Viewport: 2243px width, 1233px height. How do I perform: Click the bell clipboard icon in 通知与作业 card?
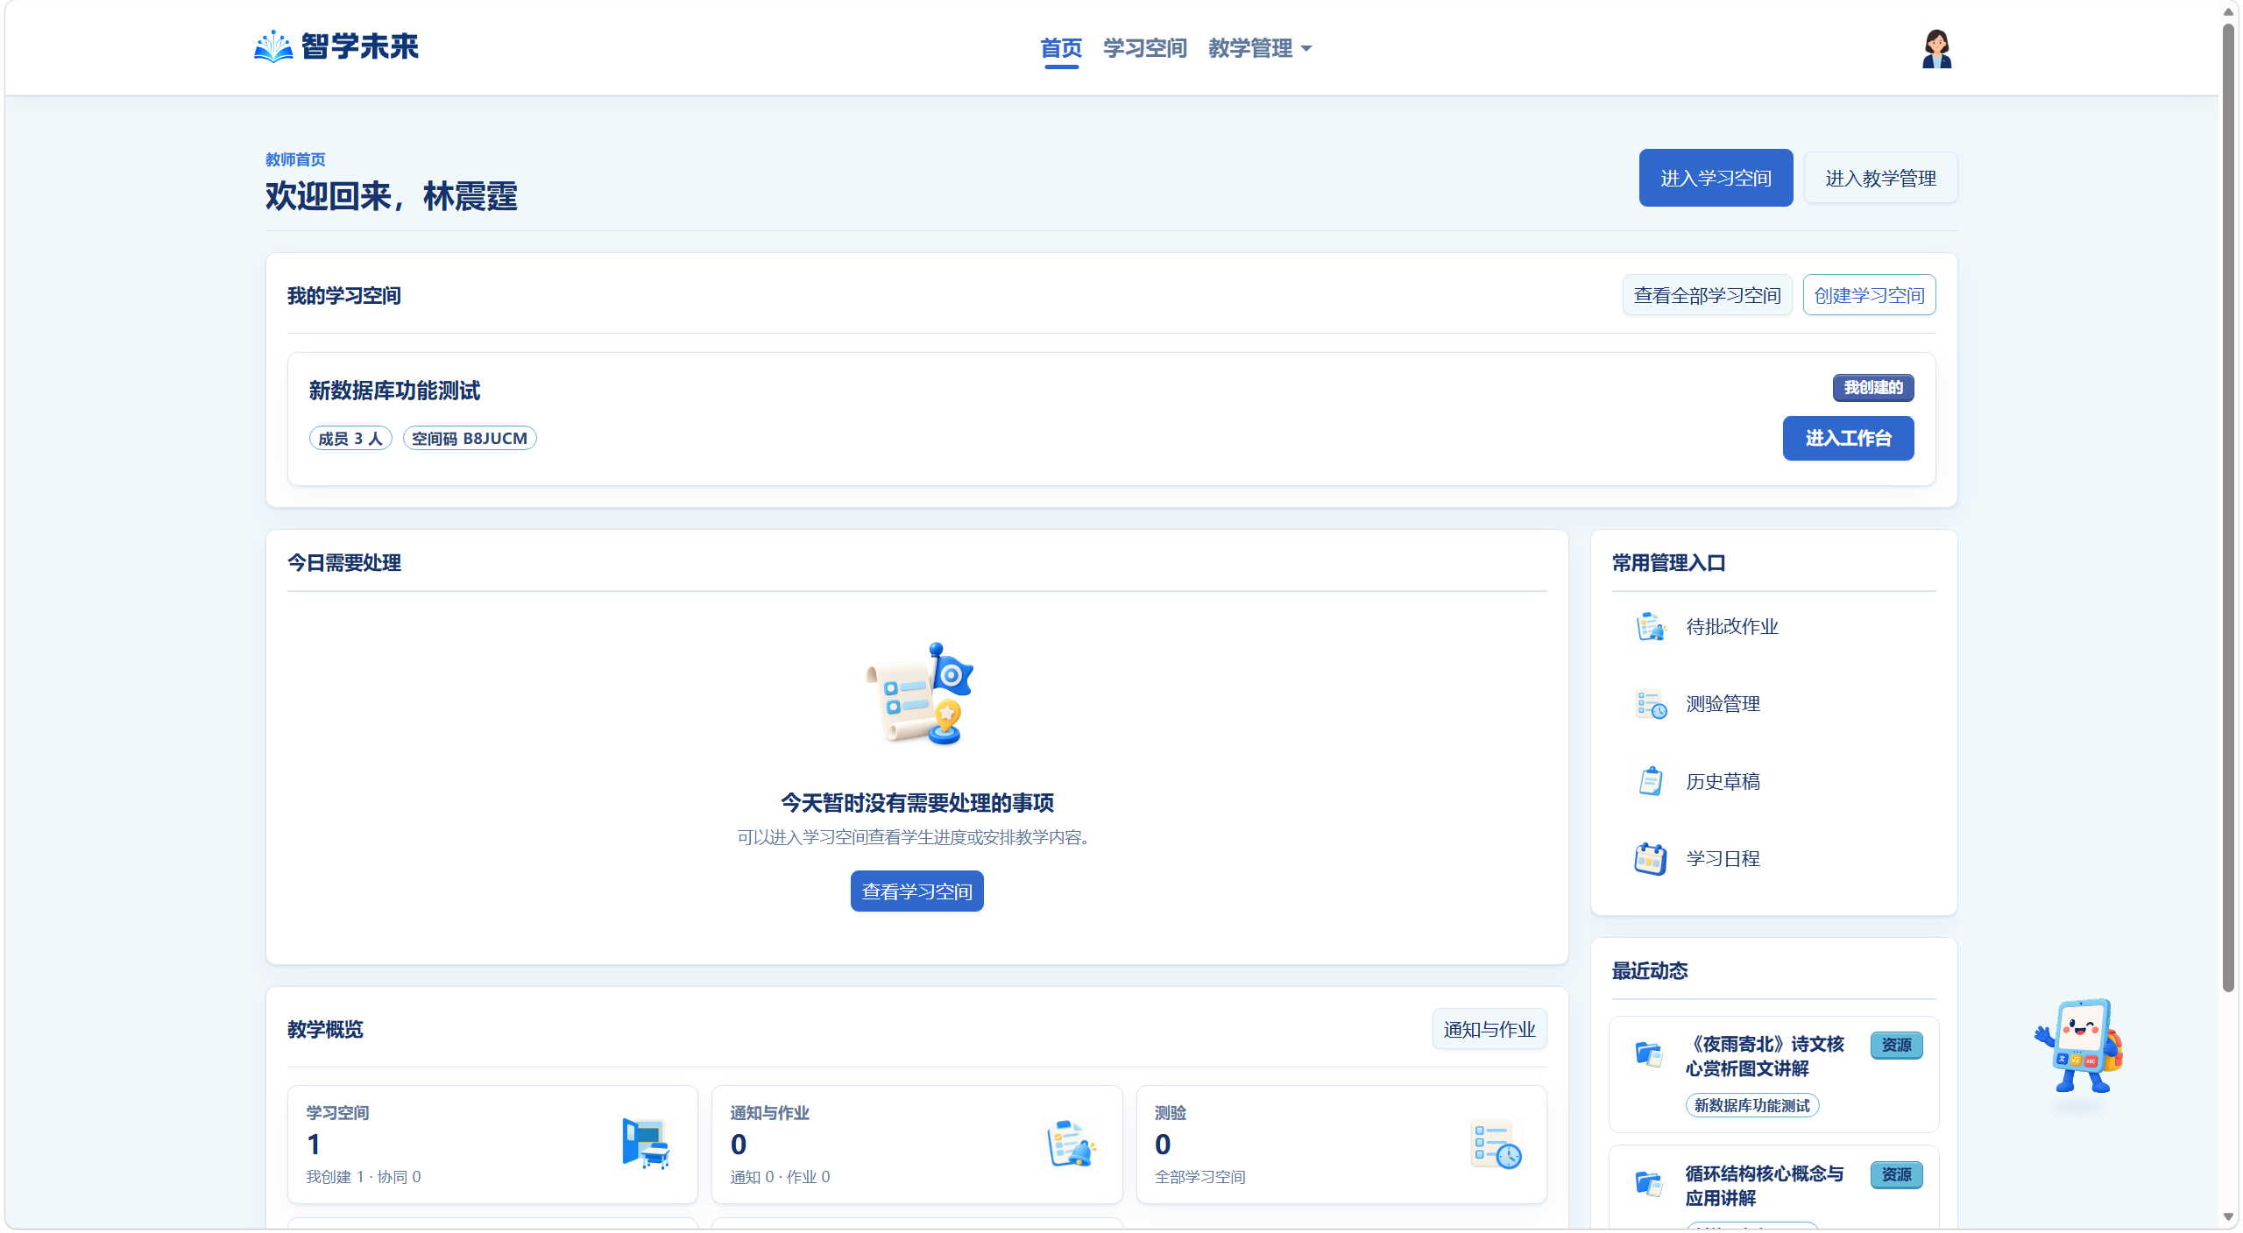coord(1071,1143)
